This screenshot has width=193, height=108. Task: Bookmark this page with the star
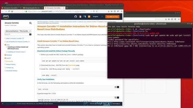tap(96, 11)
